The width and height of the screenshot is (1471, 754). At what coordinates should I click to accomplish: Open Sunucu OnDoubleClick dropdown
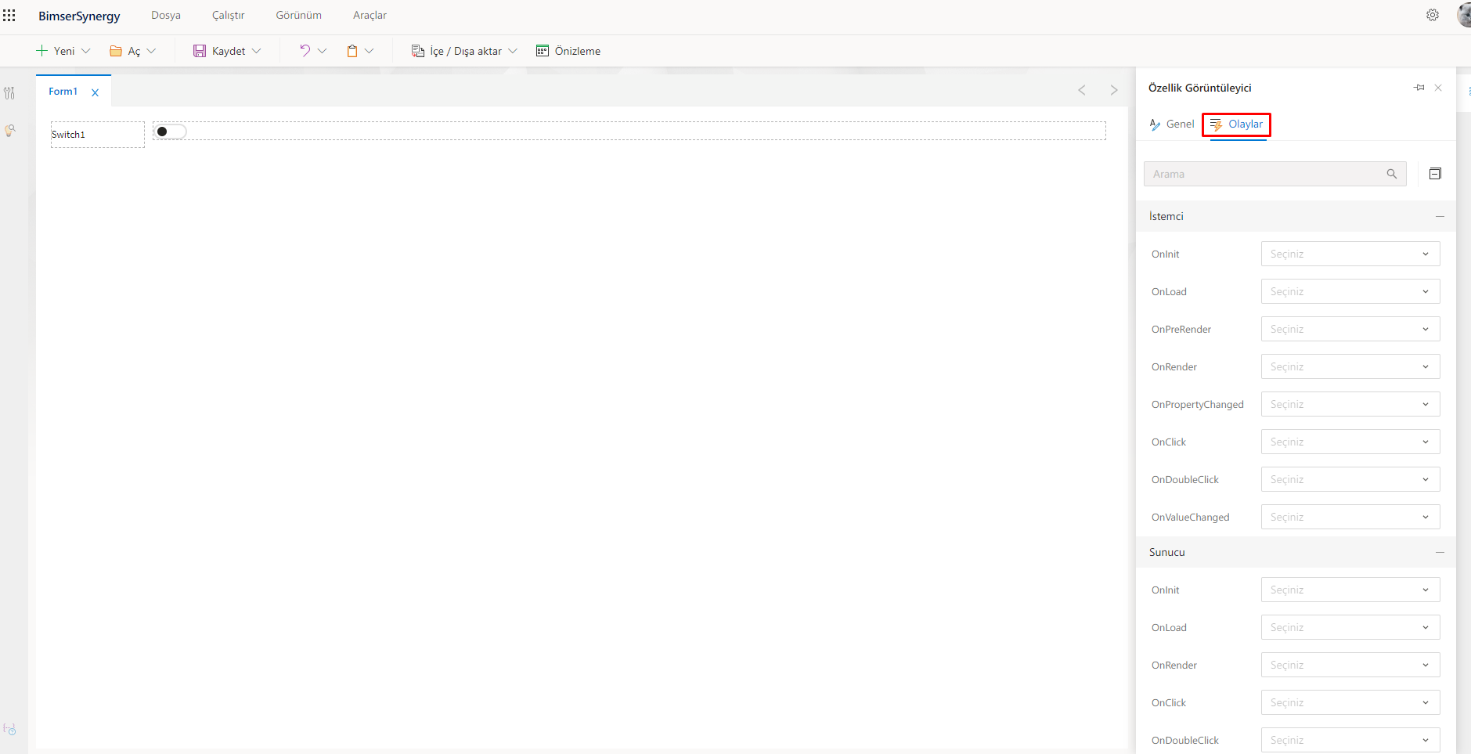click(x=1350, y=740)
